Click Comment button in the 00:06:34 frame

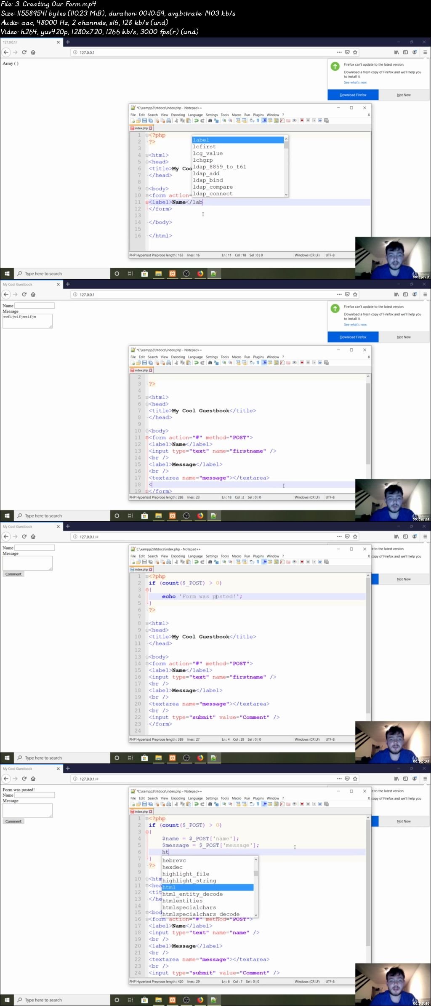(13, 574)
